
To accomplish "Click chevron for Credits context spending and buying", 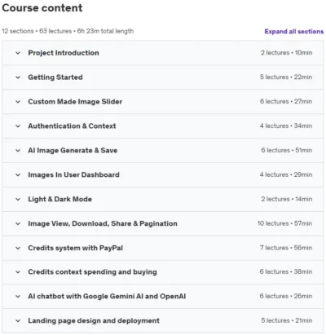I will coord(18,272).
